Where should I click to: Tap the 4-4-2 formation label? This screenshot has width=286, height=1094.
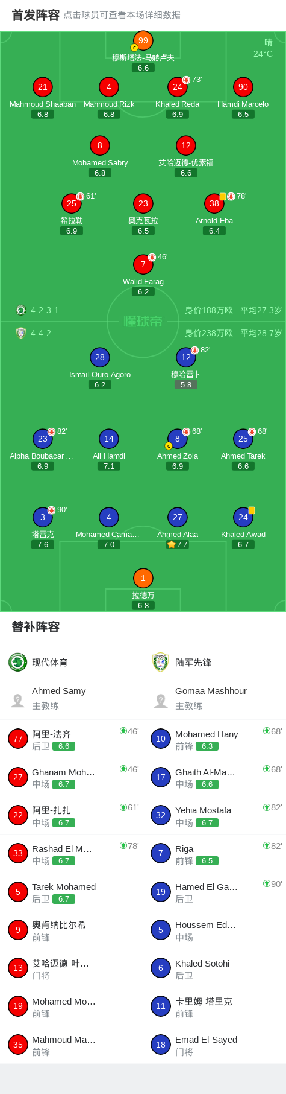pyautogui.click(x=41, y=333)
